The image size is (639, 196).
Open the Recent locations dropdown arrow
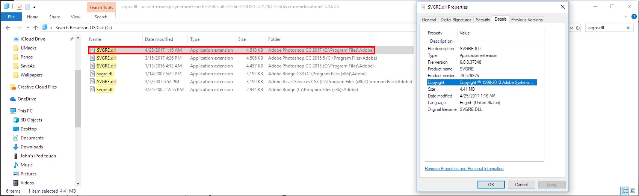pos(28,28)
